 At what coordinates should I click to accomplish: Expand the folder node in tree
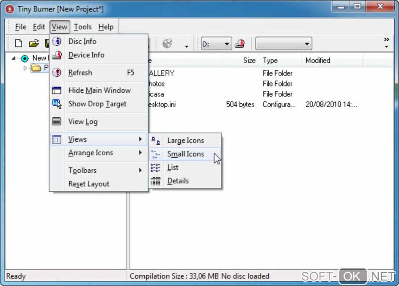(x=25, y=68)
